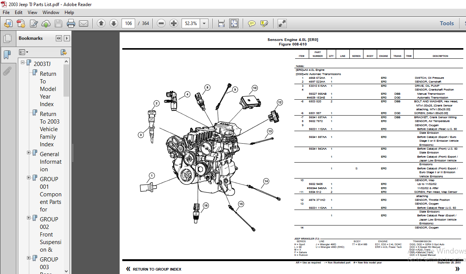Viewport: 466px width, 274px height.
Task: Click the Sensors Engine 4.0L [ER0] page title
Action: 292,40
